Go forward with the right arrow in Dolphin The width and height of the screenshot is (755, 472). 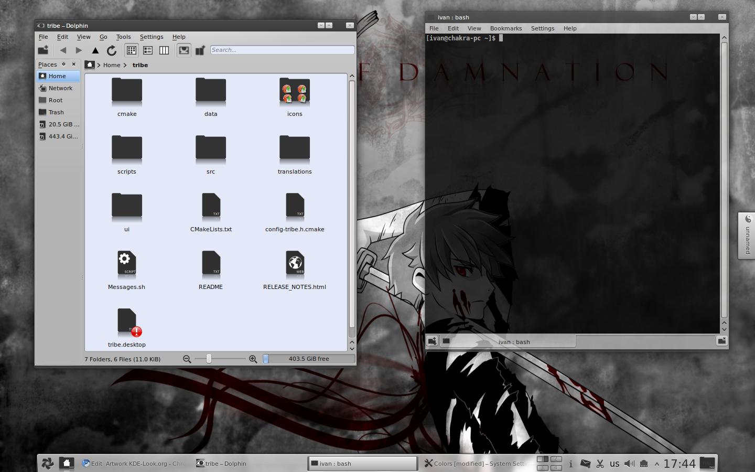[79, 50]
